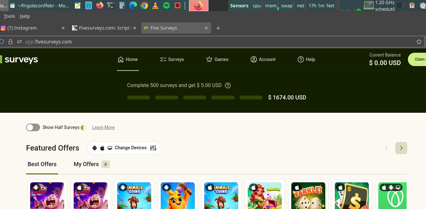Screen dimensions: 426x209
Task: Close the Five Surveys tab
Action: 206,28
